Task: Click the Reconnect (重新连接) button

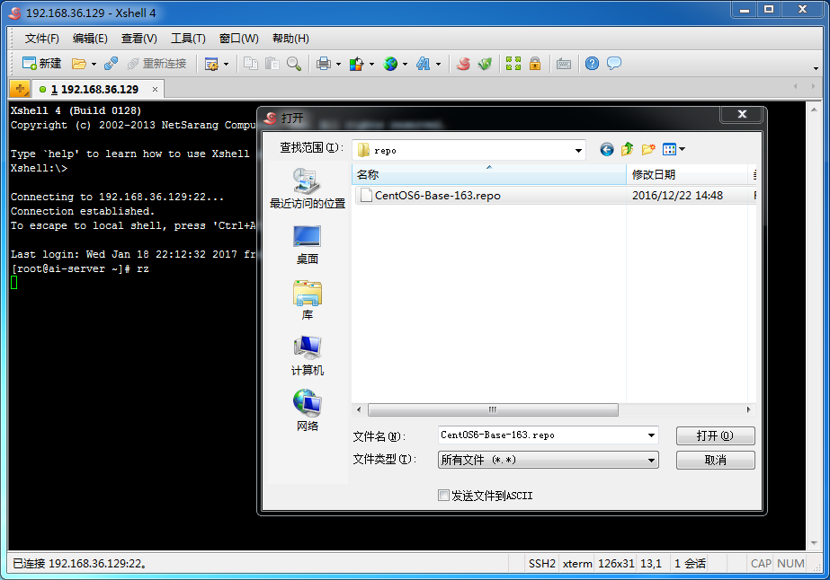Action: 157,64
